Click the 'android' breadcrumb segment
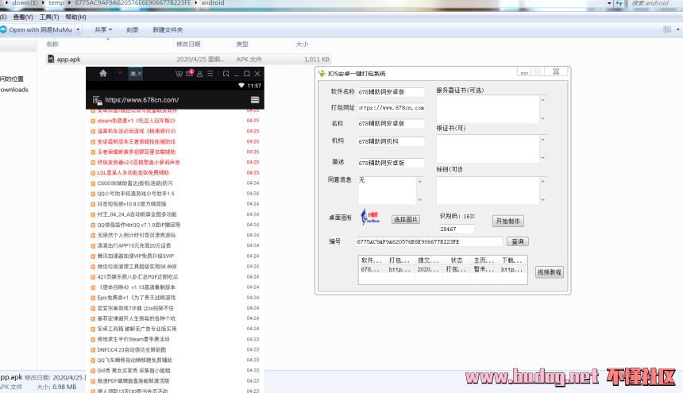The height and width of the screenshot is (393, 683). coord(213,2)
